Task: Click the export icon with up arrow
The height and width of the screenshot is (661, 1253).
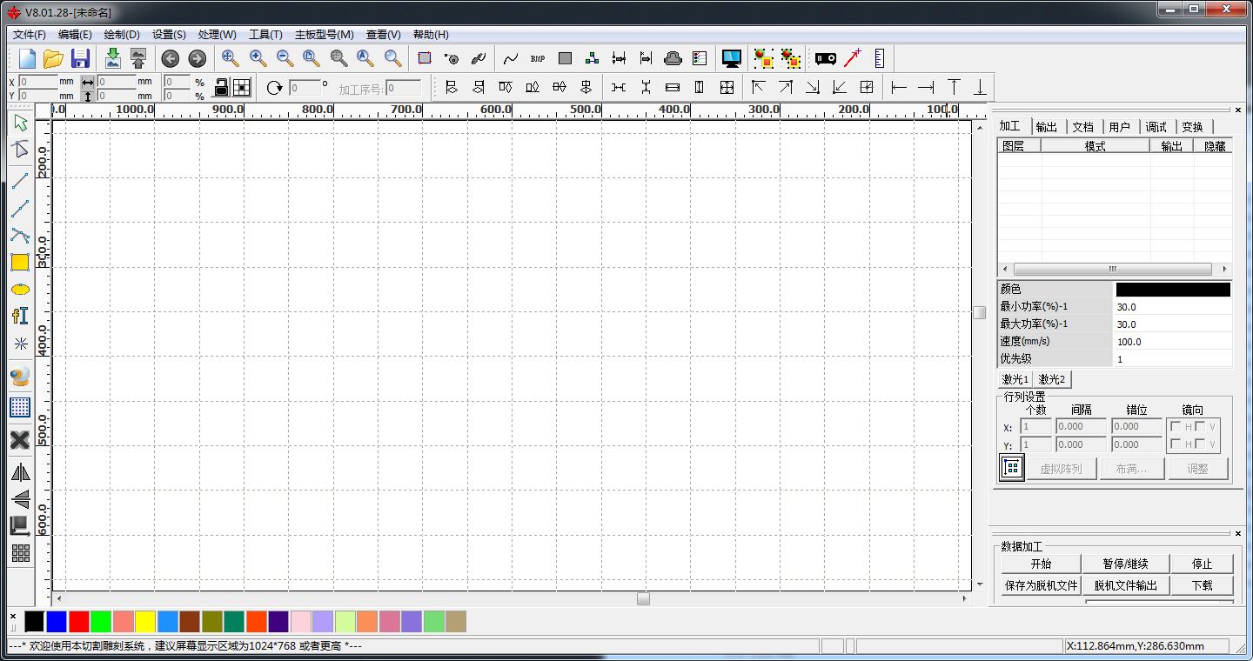Action: tap(138, 58)
